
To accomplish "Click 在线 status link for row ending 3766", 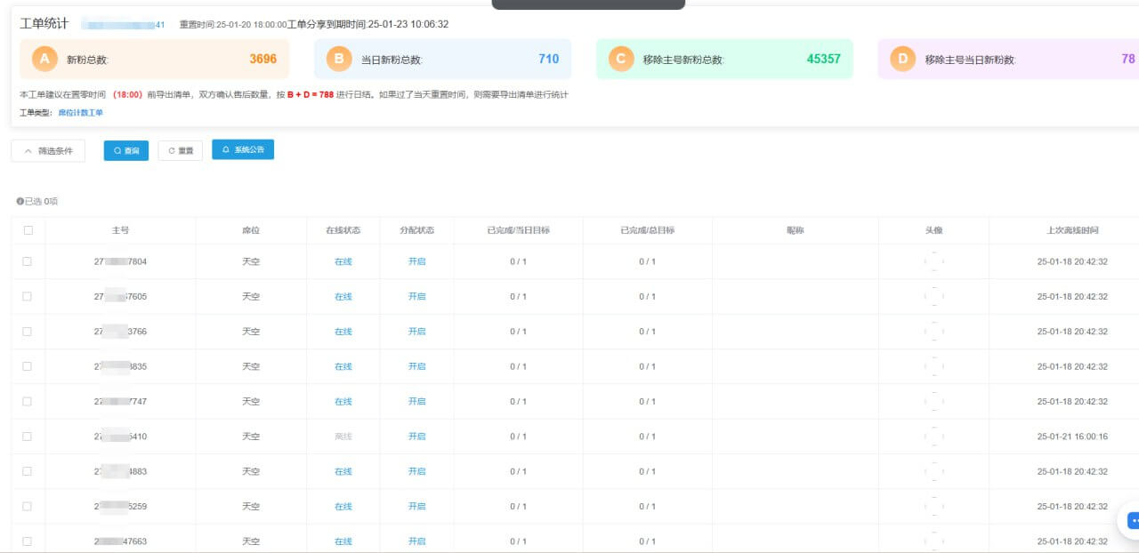I will [x=343, y=332].
